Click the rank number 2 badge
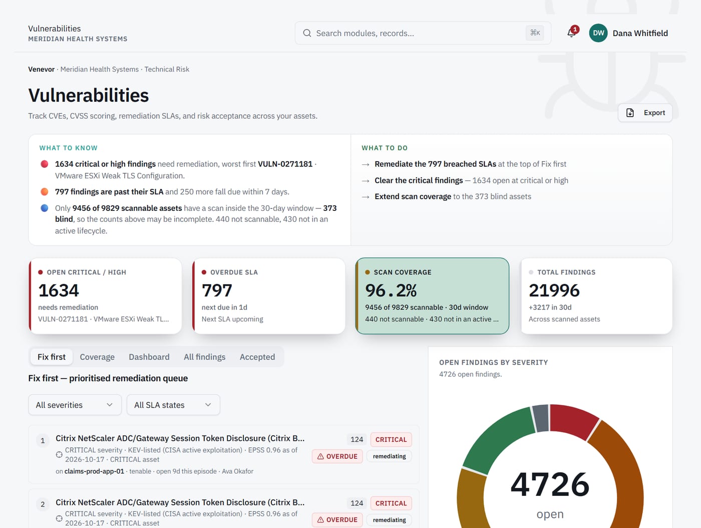Image resolution: width=701 pixels, height=528 pixels. point(43,504)
